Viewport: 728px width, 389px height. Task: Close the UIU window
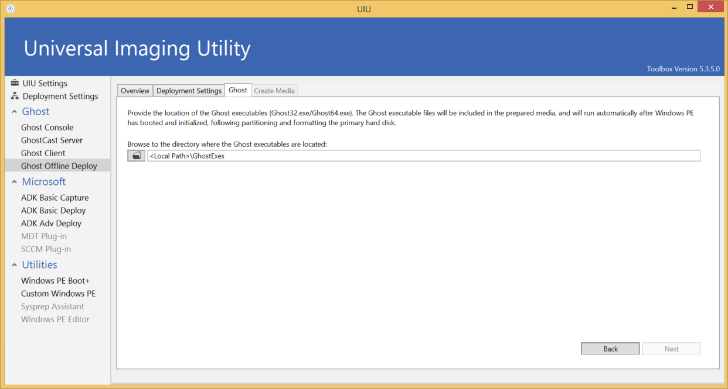pos(711,8)
